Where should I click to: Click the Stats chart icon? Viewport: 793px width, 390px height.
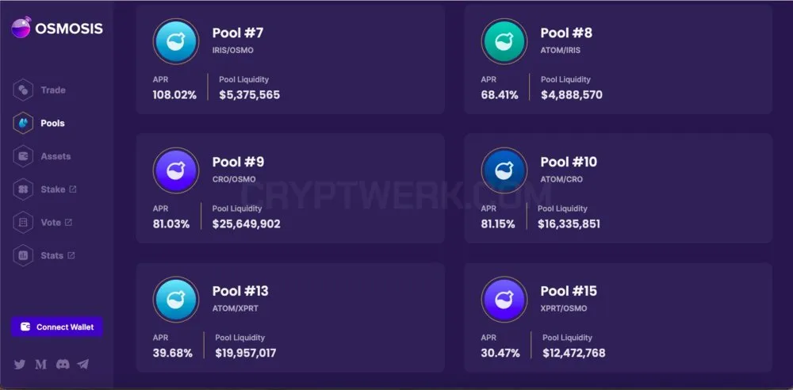click(x=23, y=255)
